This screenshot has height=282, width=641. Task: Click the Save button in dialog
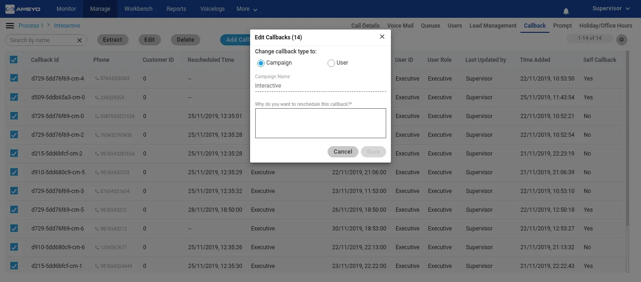[373, 152]
